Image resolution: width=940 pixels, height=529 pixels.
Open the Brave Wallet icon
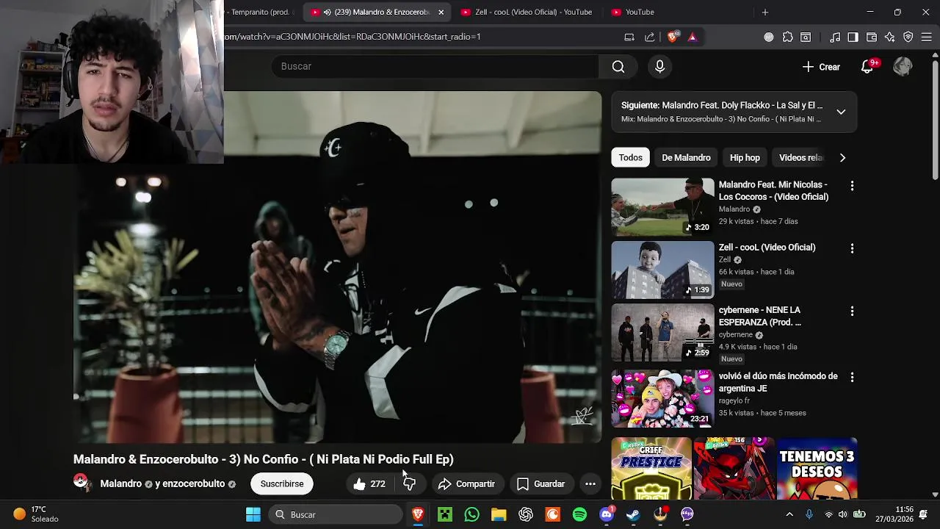point(872,37)
